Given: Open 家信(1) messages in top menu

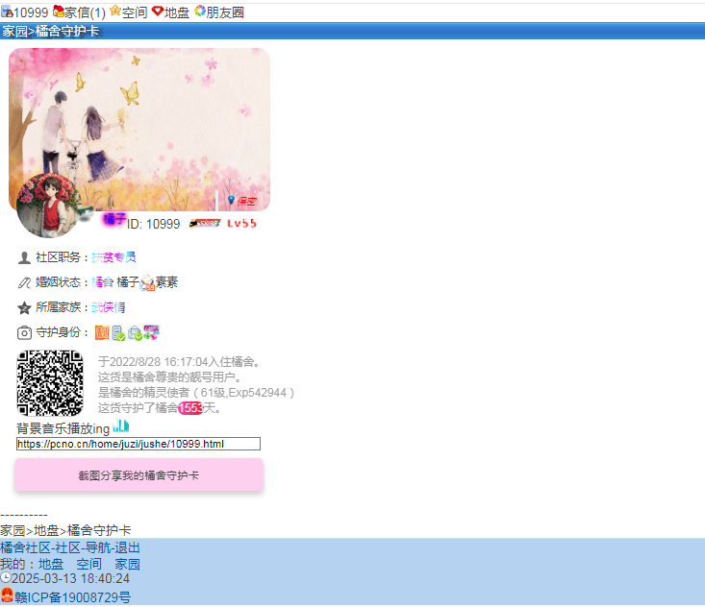Looking at the screenshot, I should tap(85, 12).
